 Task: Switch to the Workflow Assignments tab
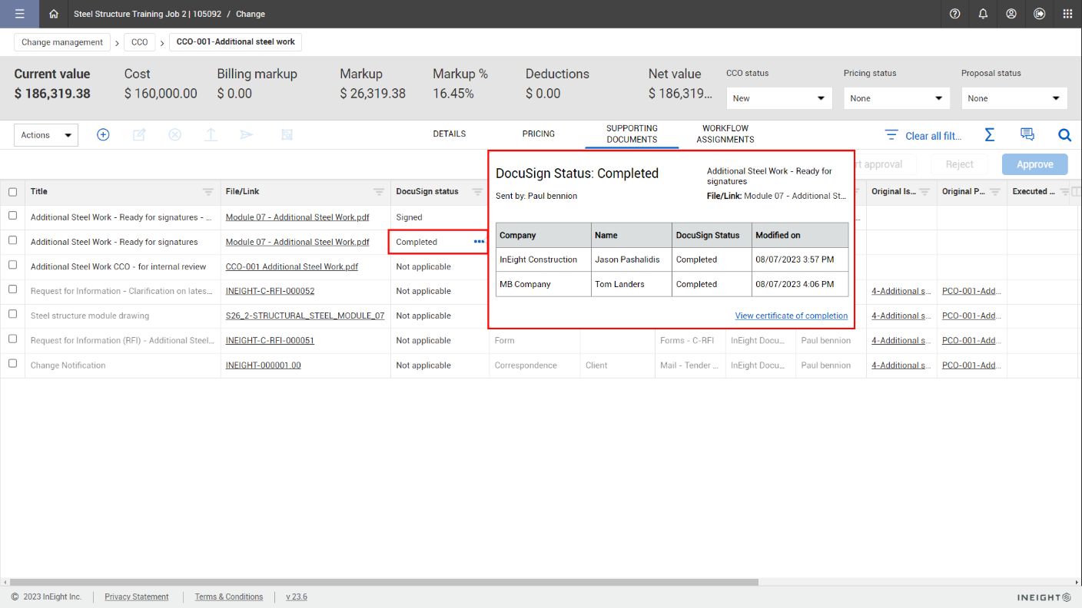tap(725, 134)
